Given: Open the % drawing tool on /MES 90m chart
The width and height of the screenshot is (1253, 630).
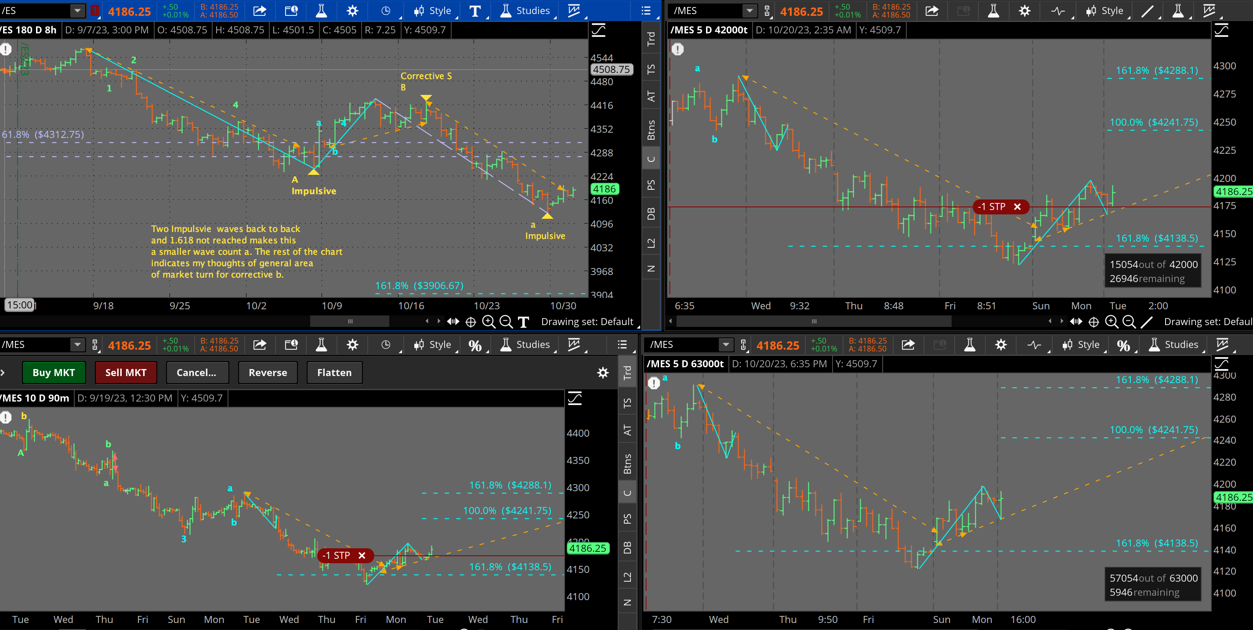Looking at the screenshot, I should click(475, 345).
